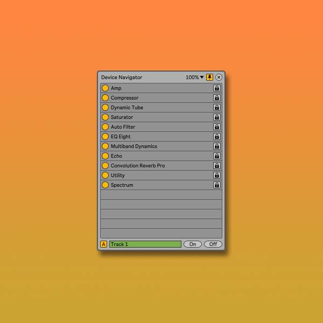Select the Amp device name
This screenshot has width=323, height=323.
[x=116, y=88]
